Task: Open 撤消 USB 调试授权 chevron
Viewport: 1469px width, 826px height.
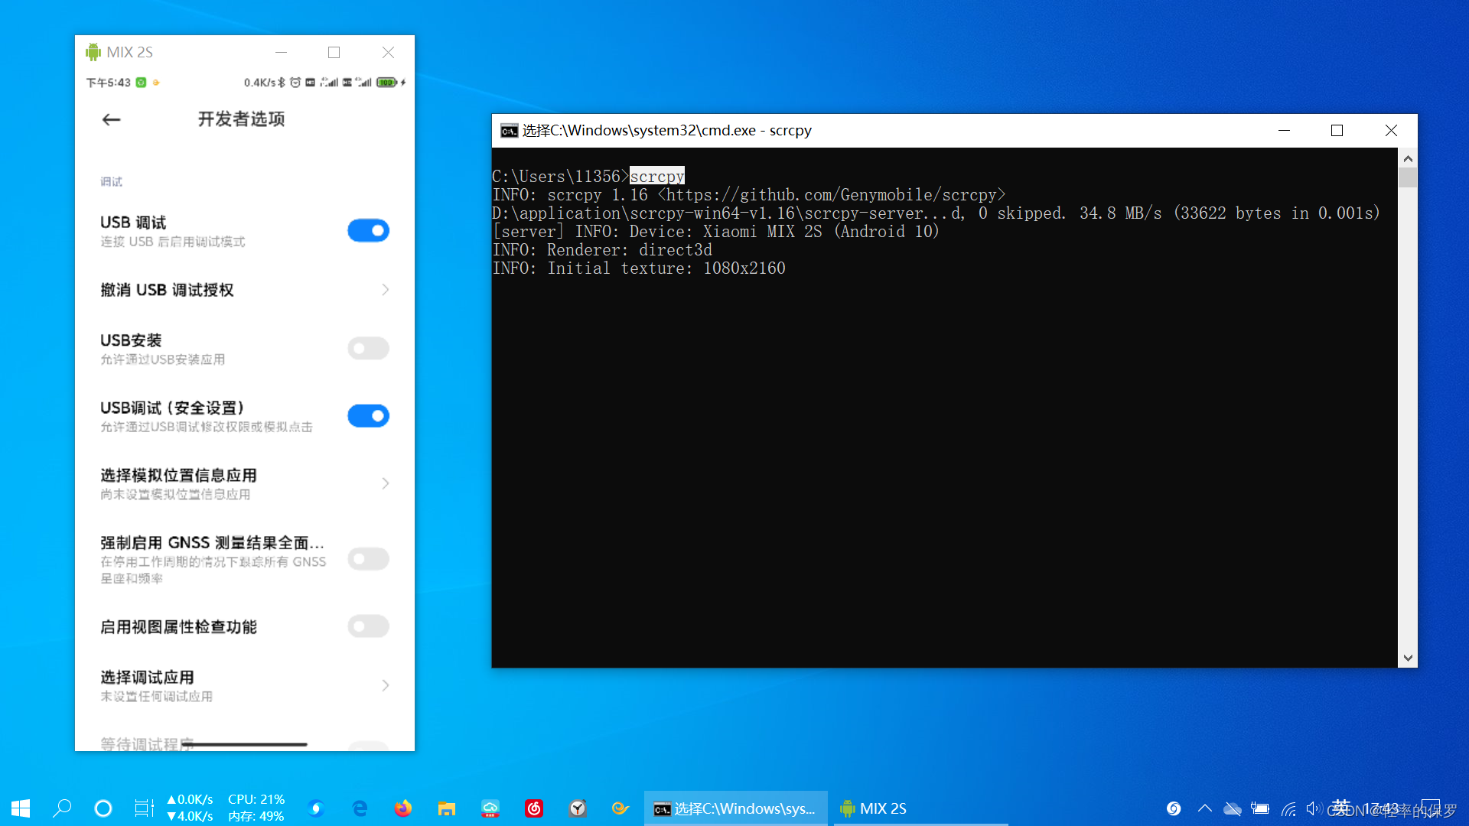Action: click(385, 290)
